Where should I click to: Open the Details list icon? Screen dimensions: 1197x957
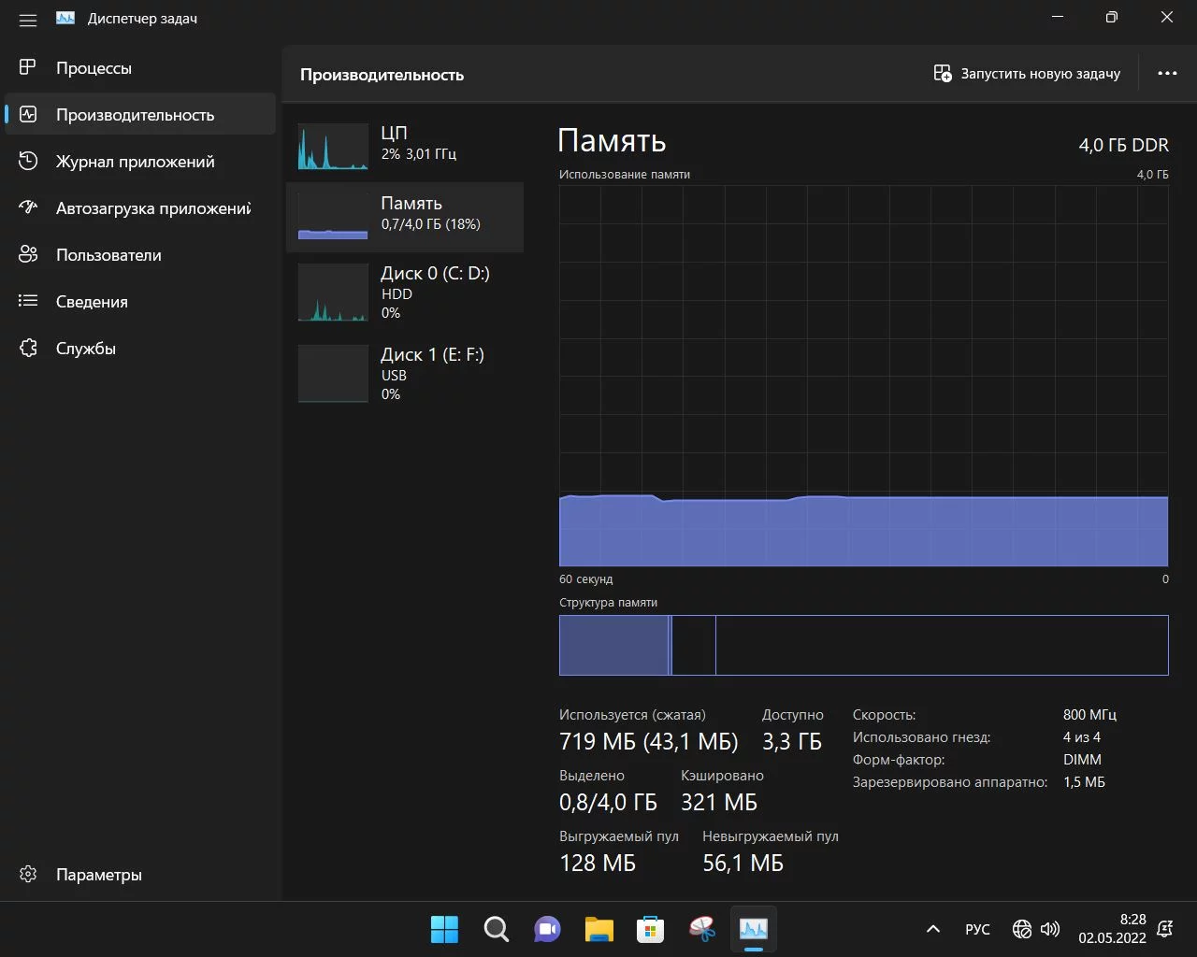[28, 301]
